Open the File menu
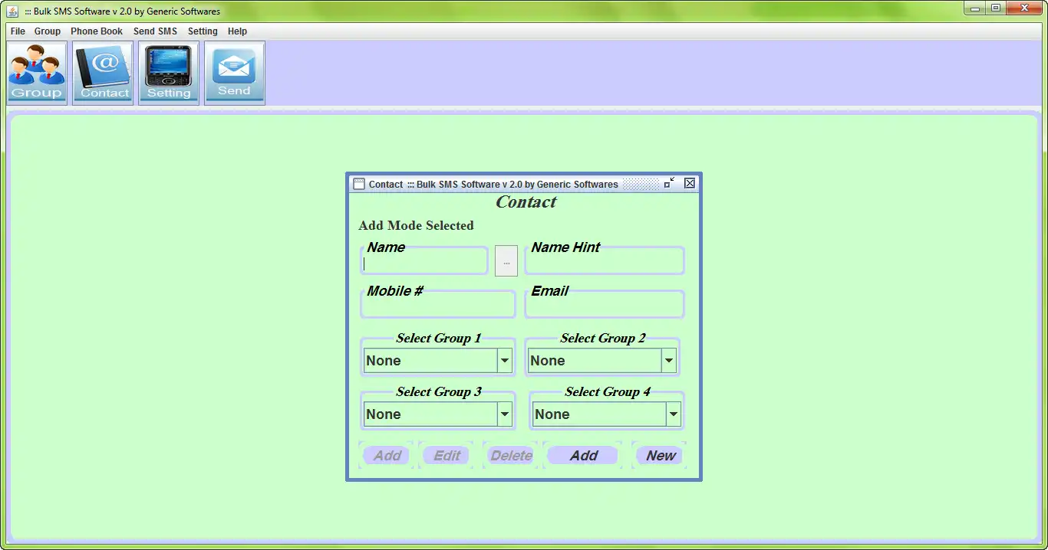Image resolution: width=1048 pixels, height=550 pixels. pos(18,31)
